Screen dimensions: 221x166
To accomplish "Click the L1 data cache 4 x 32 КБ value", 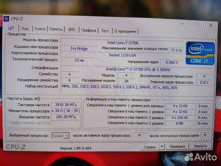I will (x=180, y=106).
